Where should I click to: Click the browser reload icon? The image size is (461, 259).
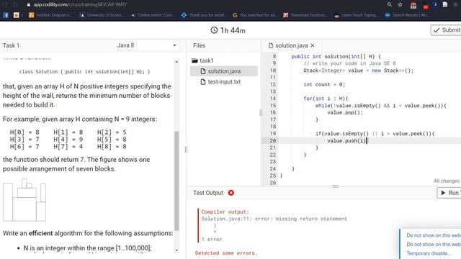(5, 5)
